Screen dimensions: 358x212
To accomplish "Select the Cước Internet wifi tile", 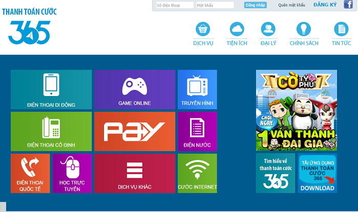I will pyautogui.click(x=197, y=173).
